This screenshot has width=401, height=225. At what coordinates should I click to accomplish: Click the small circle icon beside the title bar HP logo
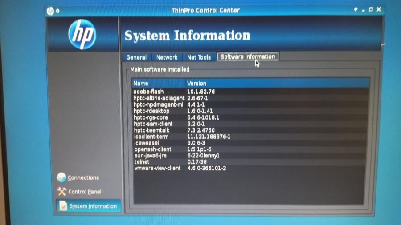58,11
